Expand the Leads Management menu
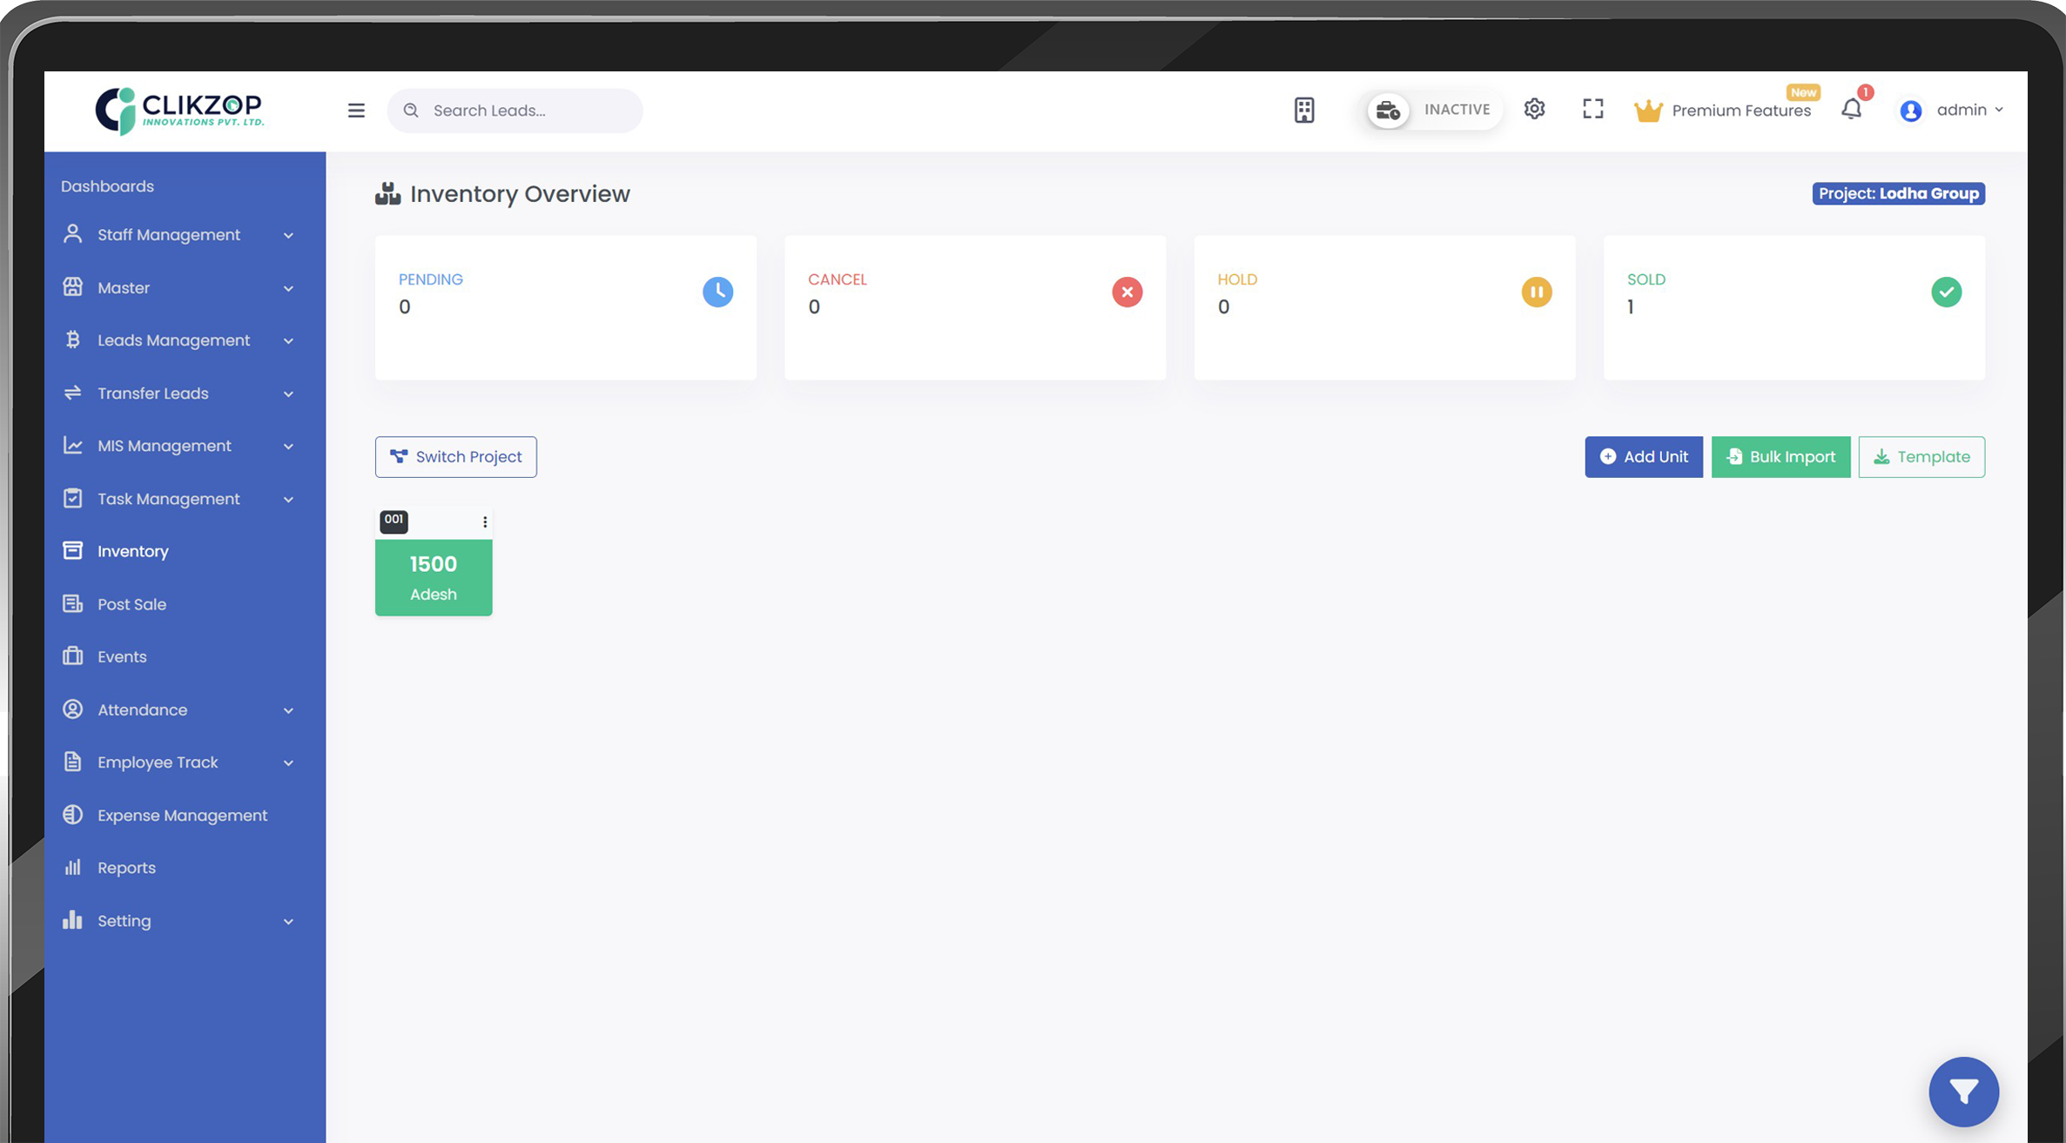The width and height of the screenshot is (2066, 1143). (173, 340)
